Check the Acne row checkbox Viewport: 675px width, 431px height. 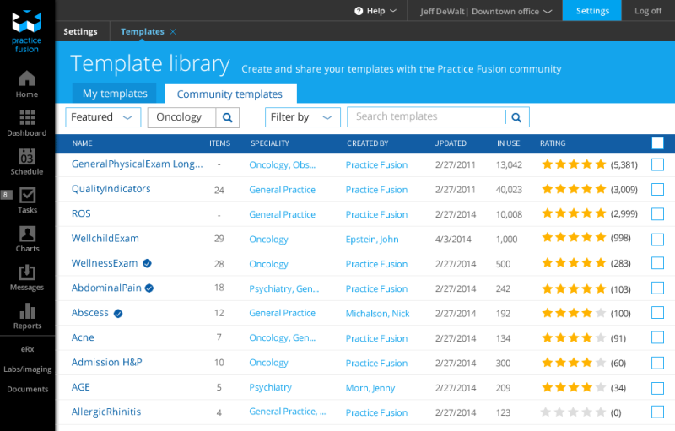click(x=658, y=337)
